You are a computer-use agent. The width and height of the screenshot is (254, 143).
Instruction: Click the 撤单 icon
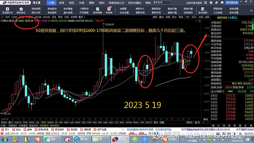(x=25, y=130)
